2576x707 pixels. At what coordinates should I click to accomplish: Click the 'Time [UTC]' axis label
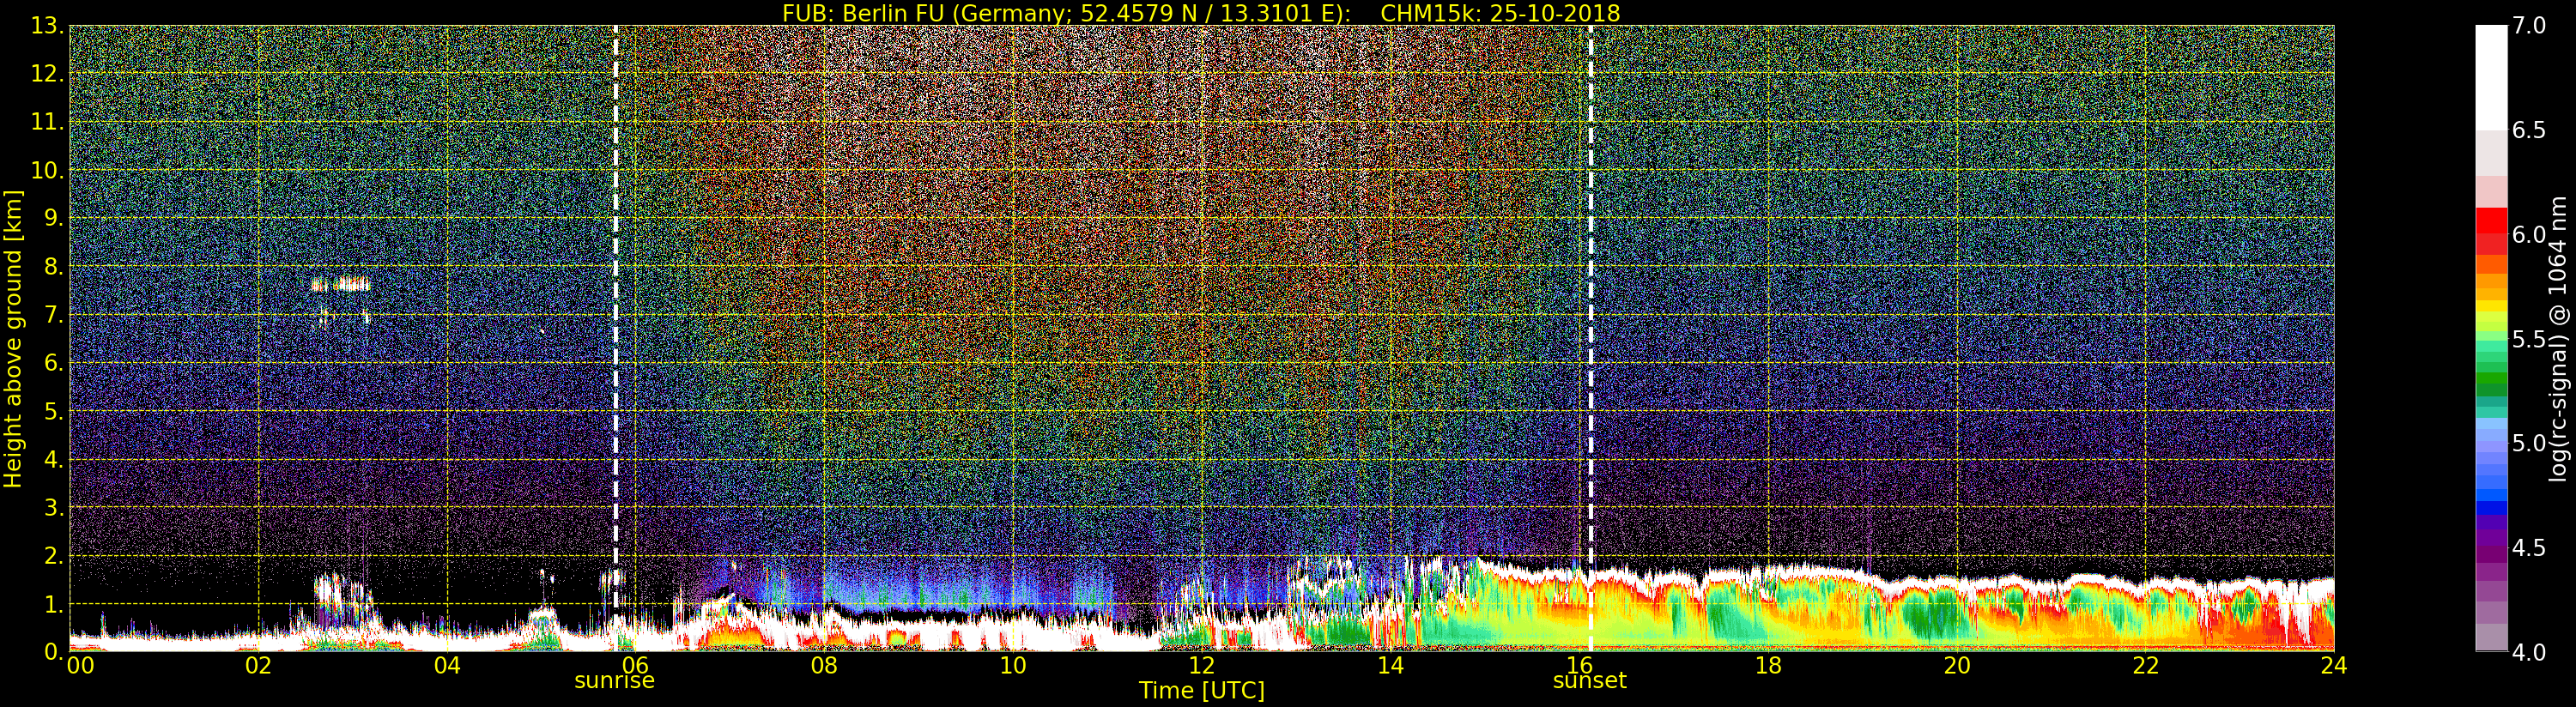click(1202, 691)
